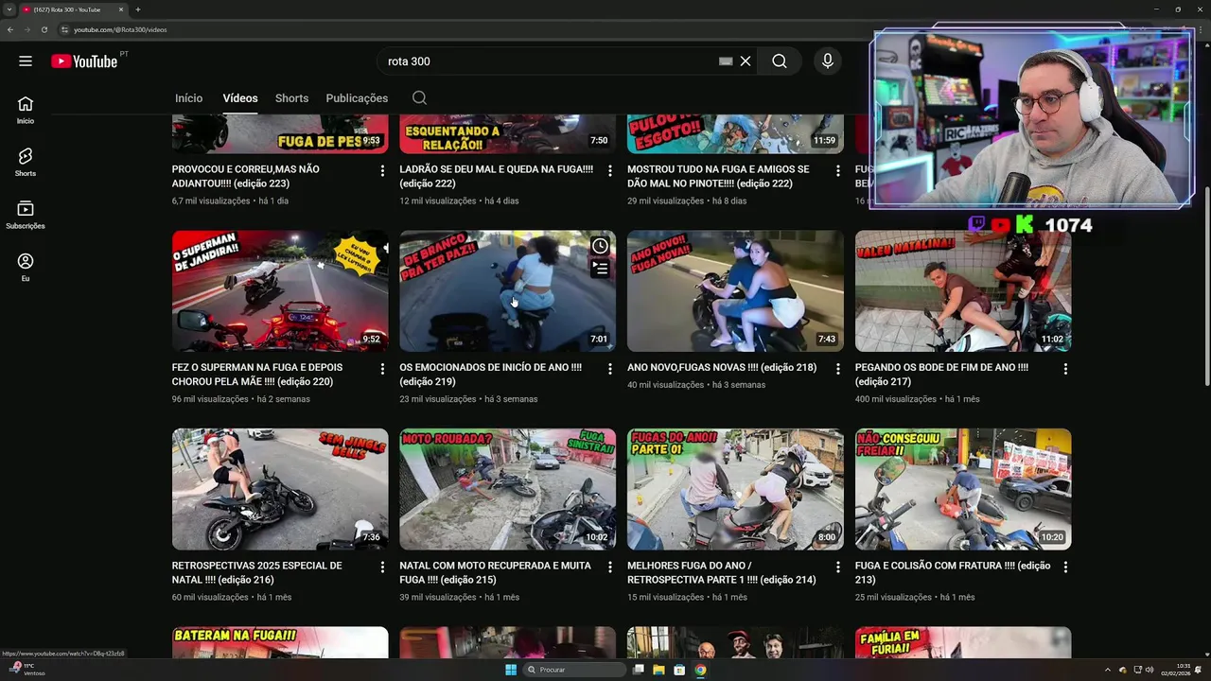The height and width of the screenshot is (681, 1211).
Task: Open options for MELHORES FUGA DO ANO video
Action: [837, 567]
